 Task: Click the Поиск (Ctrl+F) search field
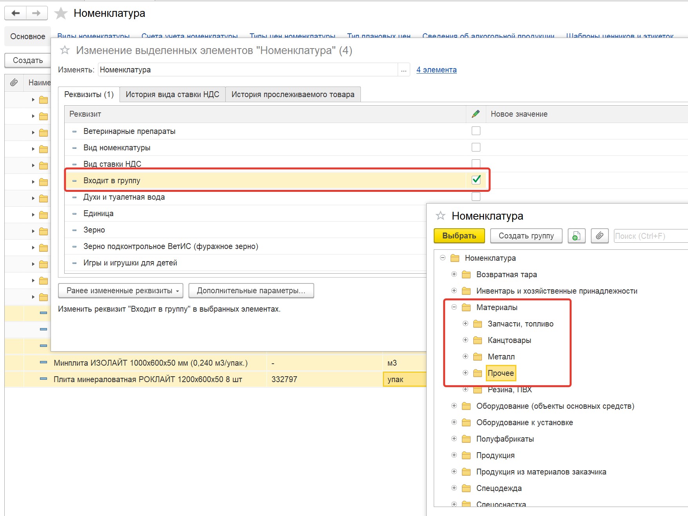coord(650,236)
